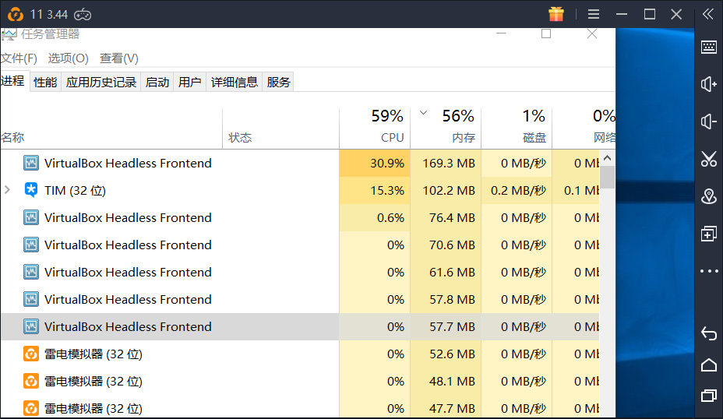This screenshot has width=723, height=419.
Task: Switch to the 详细信息 tab
Action: point(235,82)
